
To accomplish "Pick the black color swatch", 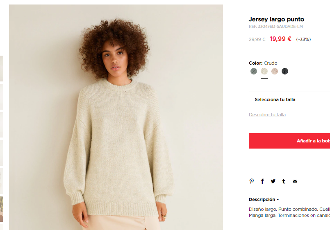I will (x=285, y=71).
